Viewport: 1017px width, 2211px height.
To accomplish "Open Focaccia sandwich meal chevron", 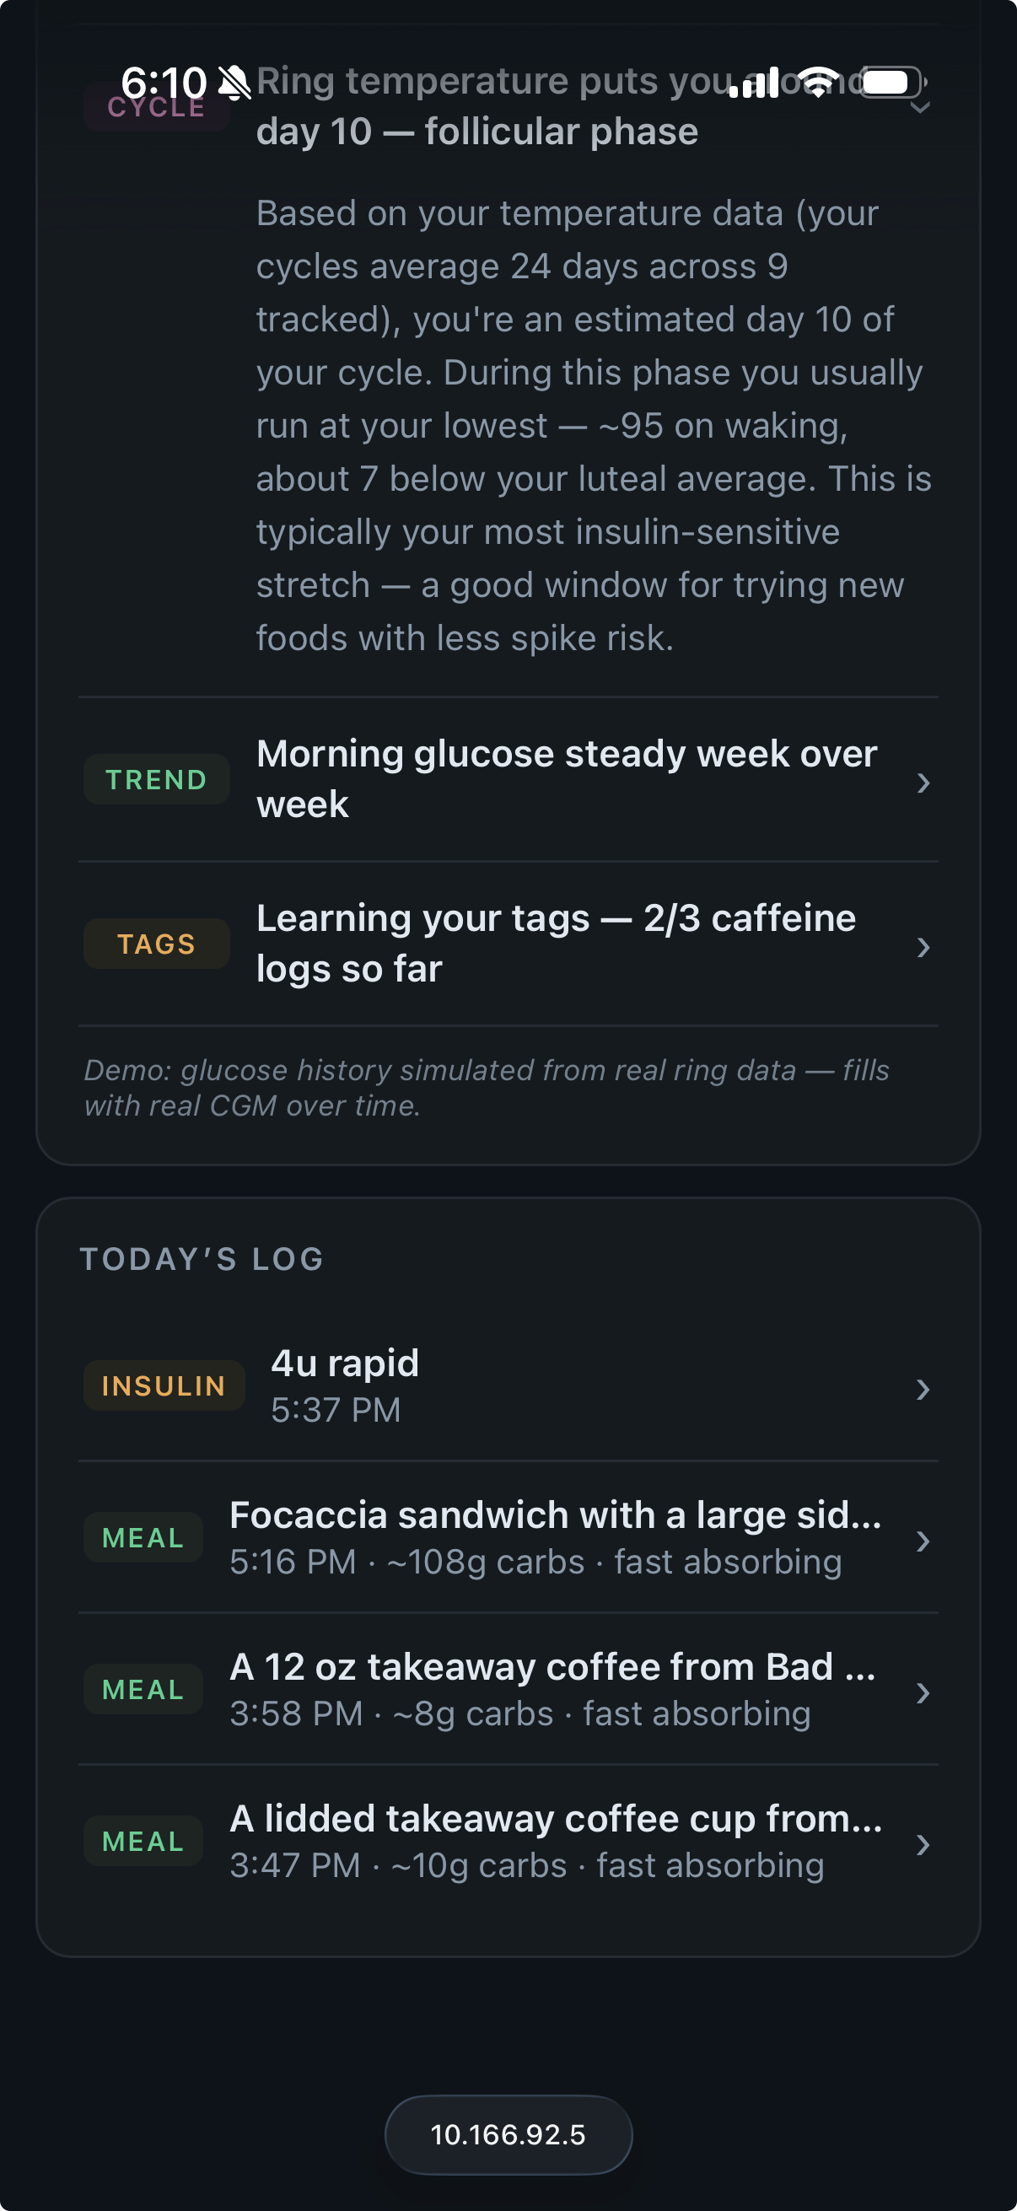I will (x=923, y=1541).
